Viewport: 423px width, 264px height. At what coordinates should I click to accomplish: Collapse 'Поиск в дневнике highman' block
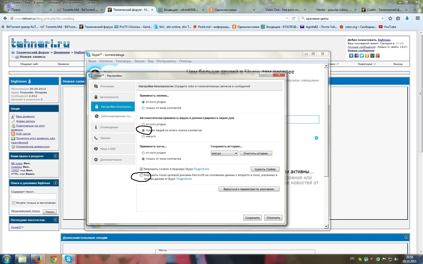pyautogui.click(x=55, y=183)
